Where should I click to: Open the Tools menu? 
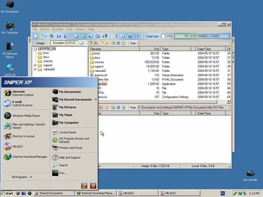click(x=69, y=29)
